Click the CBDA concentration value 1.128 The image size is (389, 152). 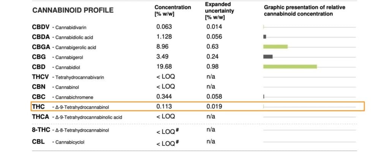tap(164, 37)
